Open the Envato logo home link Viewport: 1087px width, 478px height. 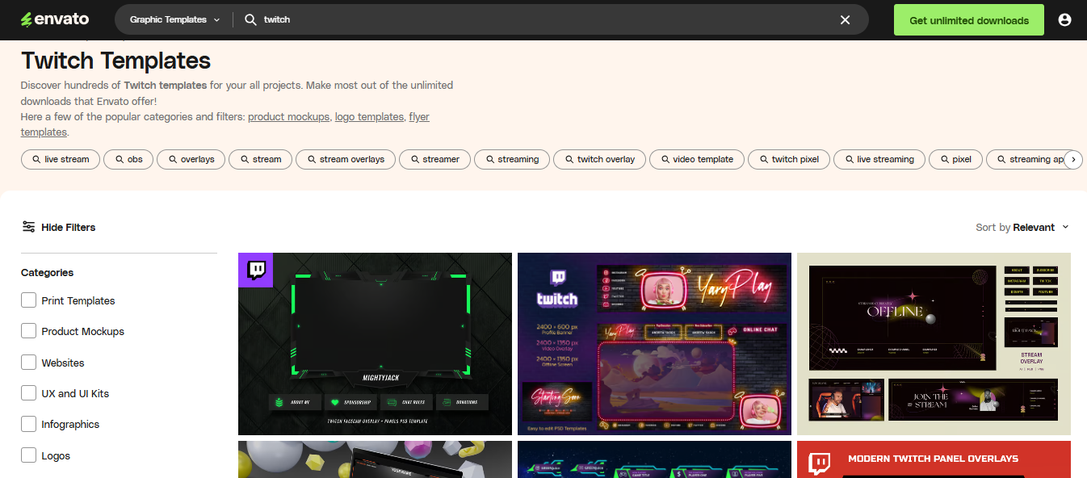tap(55, 19)
